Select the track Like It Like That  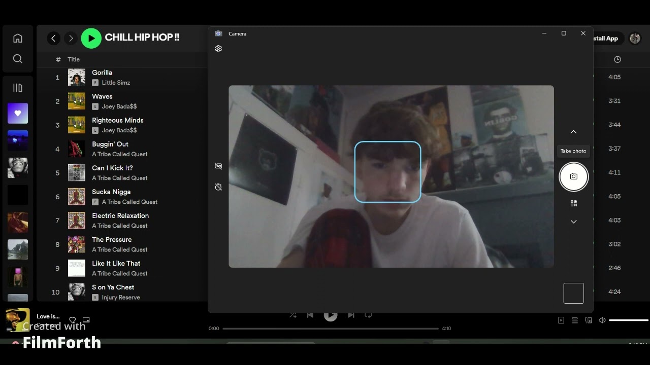point(116,263)
